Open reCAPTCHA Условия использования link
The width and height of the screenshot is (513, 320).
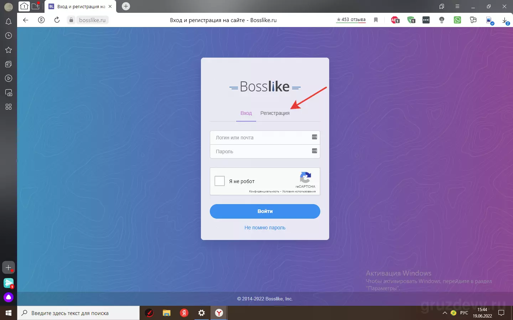tap(299, 191)
